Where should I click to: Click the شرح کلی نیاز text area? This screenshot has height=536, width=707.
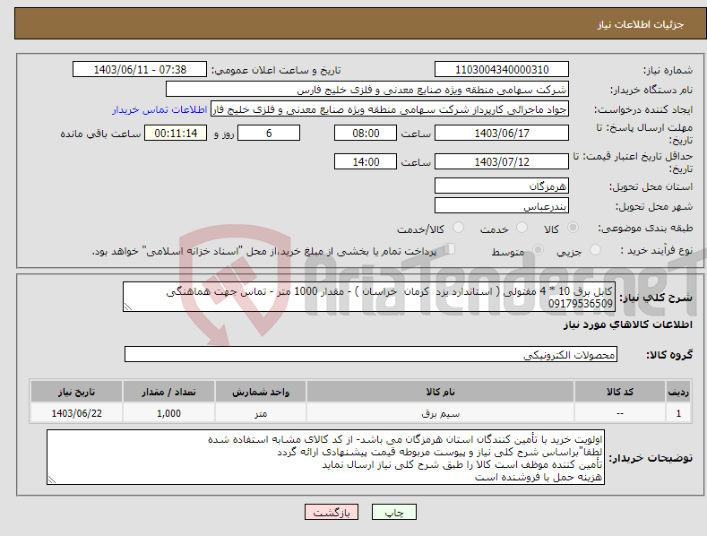369,297
